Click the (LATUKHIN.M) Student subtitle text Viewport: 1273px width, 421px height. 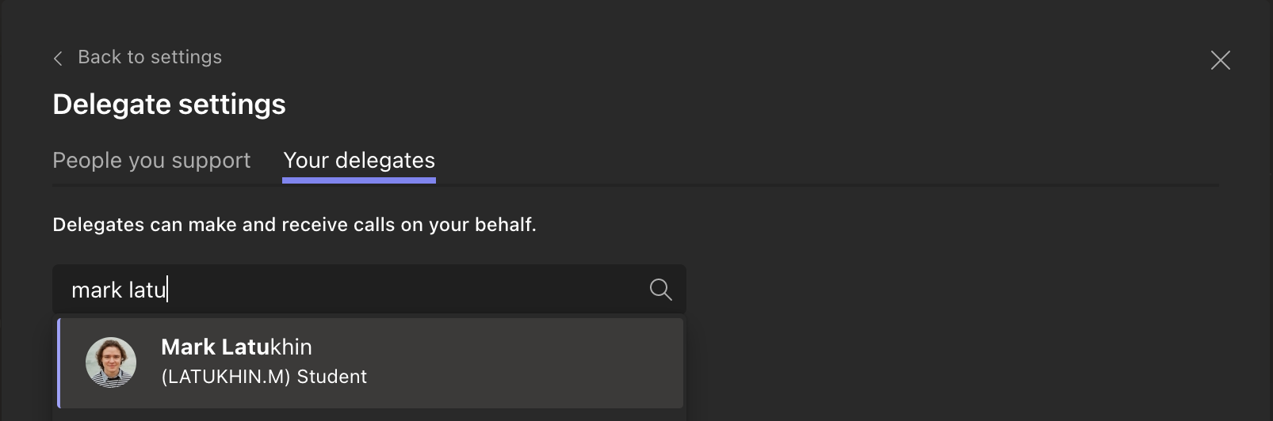(263, 377)
